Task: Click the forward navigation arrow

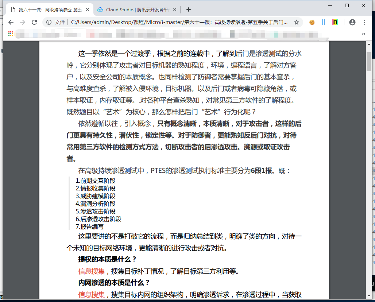Action: click(23, 22)
